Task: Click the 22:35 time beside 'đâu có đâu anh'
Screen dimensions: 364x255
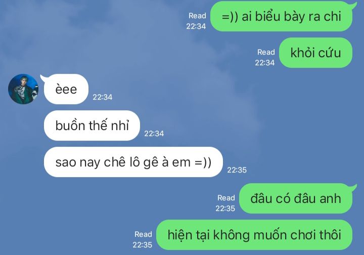Action: pyautogui.click(x=225, y=208)
